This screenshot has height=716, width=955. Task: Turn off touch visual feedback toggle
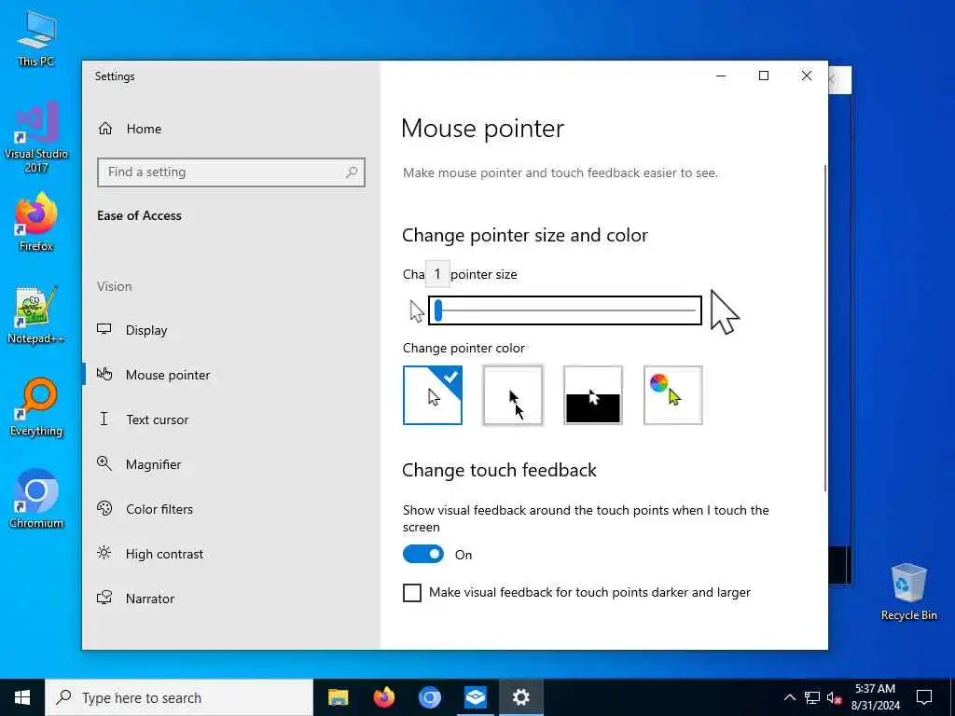tap(423, 554)
